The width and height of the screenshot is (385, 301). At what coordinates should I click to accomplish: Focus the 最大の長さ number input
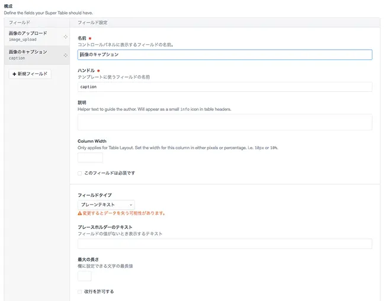click(85, 276)
